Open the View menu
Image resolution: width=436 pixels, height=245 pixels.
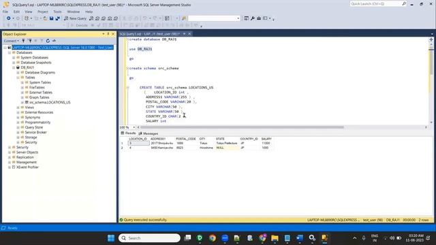tap(29, 12)
